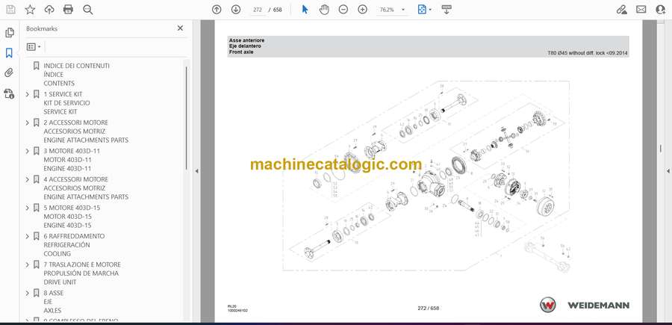The image size is (672, 325).
Task: Zoom in using the plus icon
Action: pos(362,10)
